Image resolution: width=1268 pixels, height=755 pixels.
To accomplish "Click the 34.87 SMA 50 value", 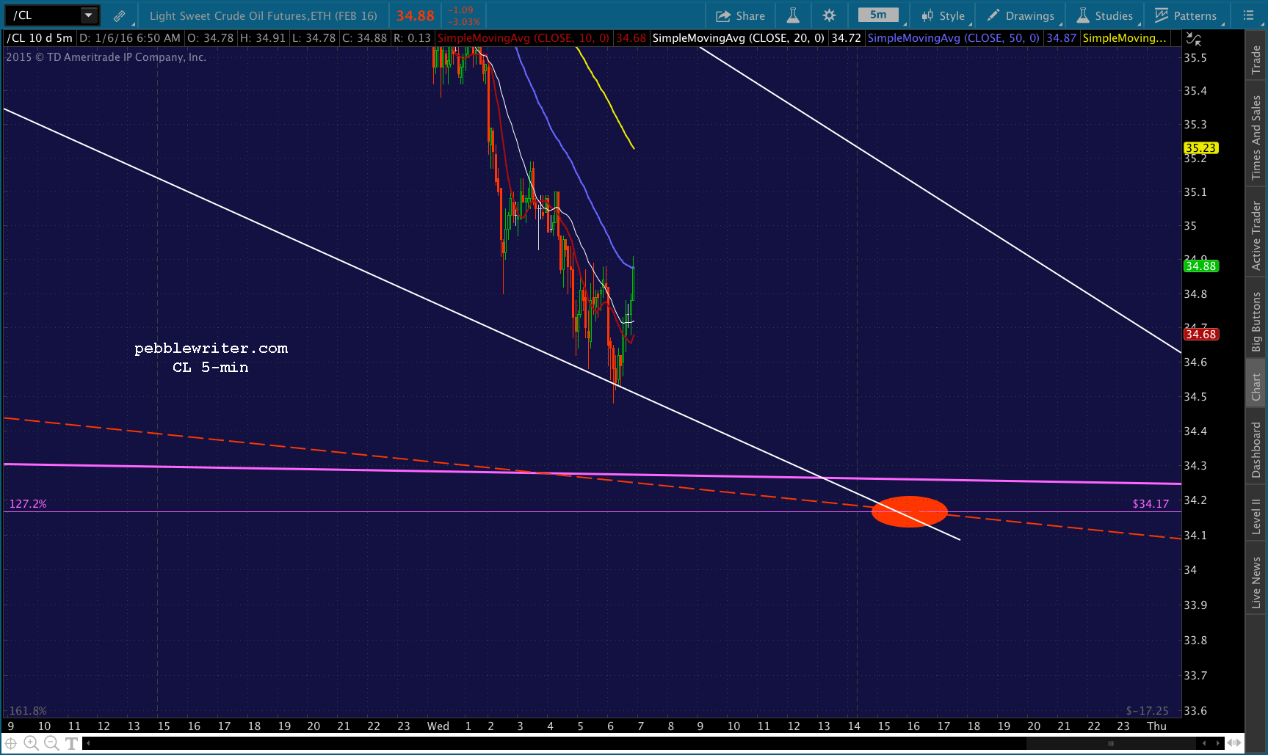I will (x=1061, y=38).
